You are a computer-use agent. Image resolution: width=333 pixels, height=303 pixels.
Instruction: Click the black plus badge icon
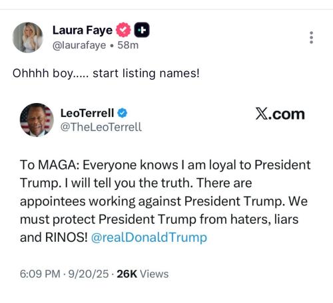pos(142,30)
